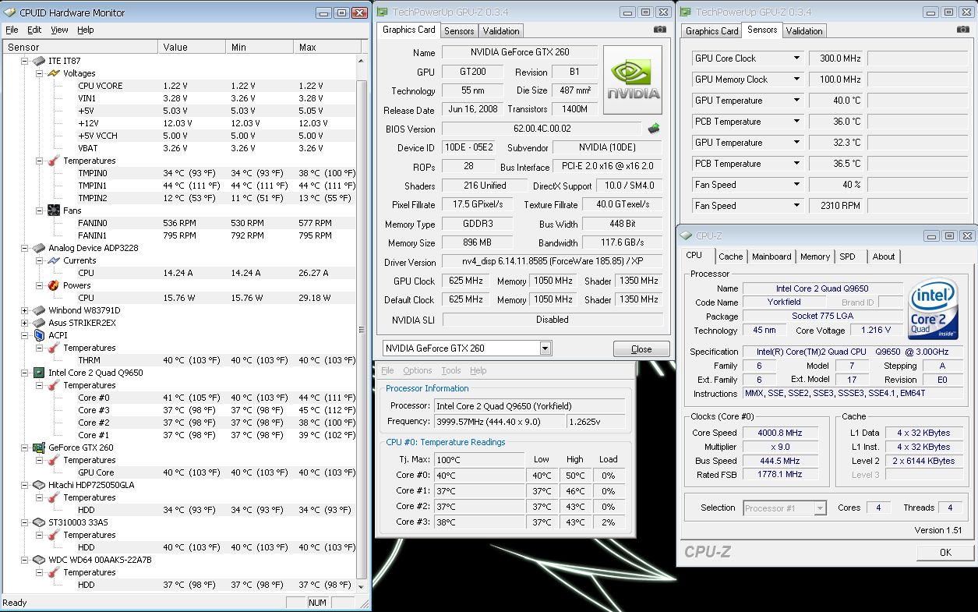Click the Currents icon under Analog Device ADP3228
978x612 pixels.
pos(54,260)
